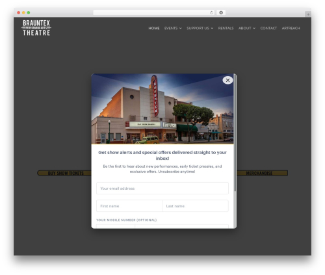Open a new browser tab

click(x=308, y=14)
